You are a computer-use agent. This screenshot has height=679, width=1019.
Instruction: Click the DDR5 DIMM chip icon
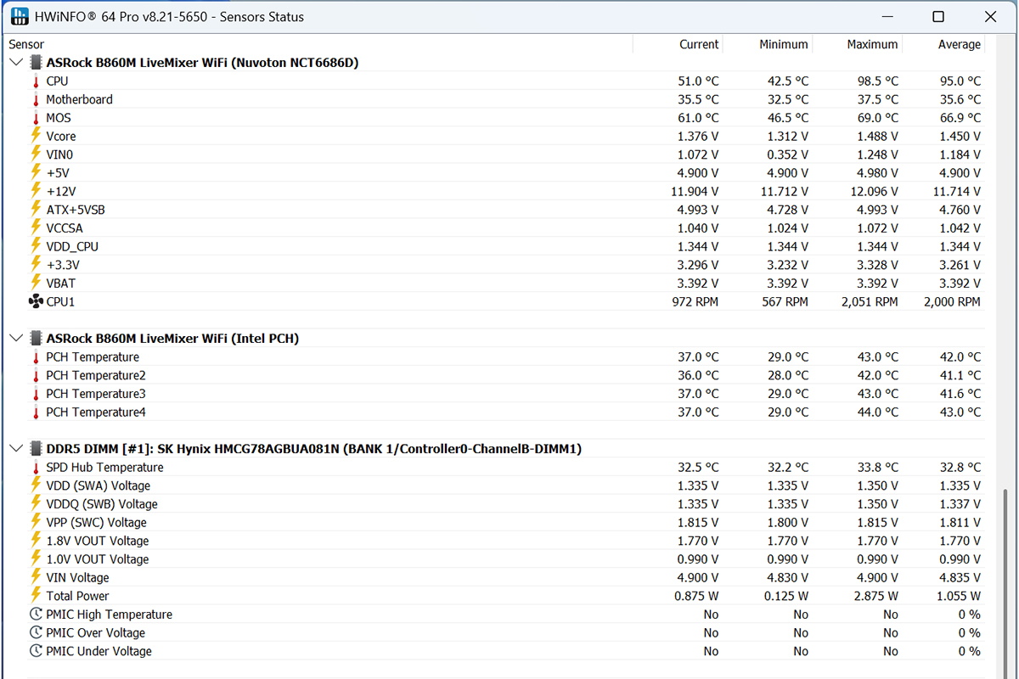(36, 449)
